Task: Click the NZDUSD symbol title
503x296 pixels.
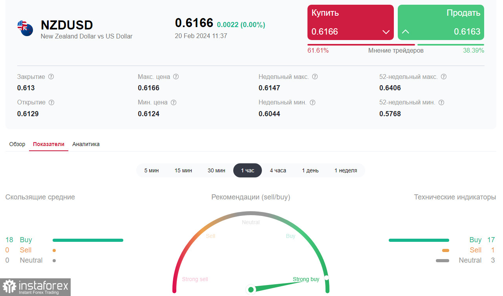Action: 67,25
